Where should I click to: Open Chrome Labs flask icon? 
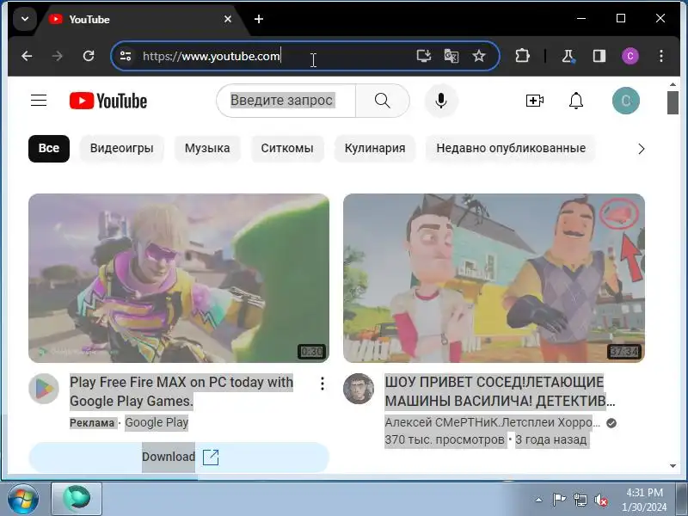pyautogui.click(x=568, y=56)
